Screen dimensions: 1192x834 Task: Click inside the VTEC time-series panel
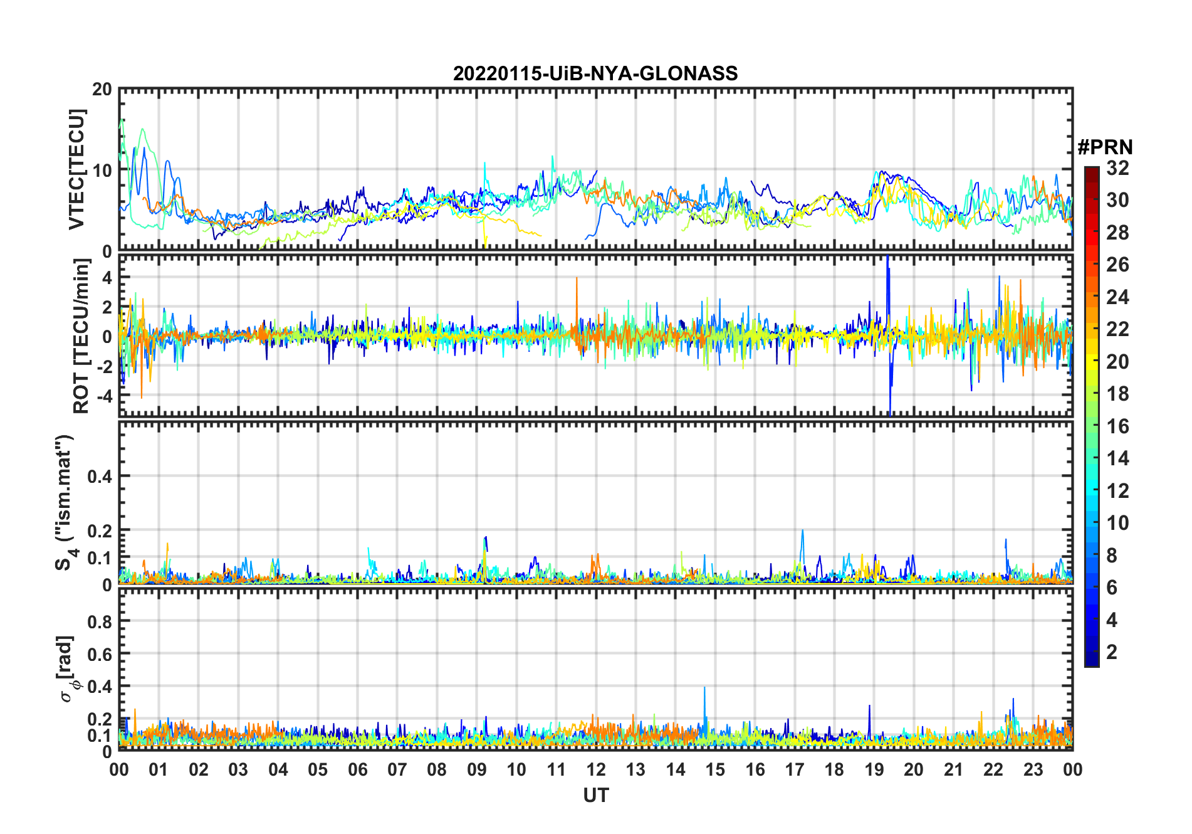tap(595, 169)
